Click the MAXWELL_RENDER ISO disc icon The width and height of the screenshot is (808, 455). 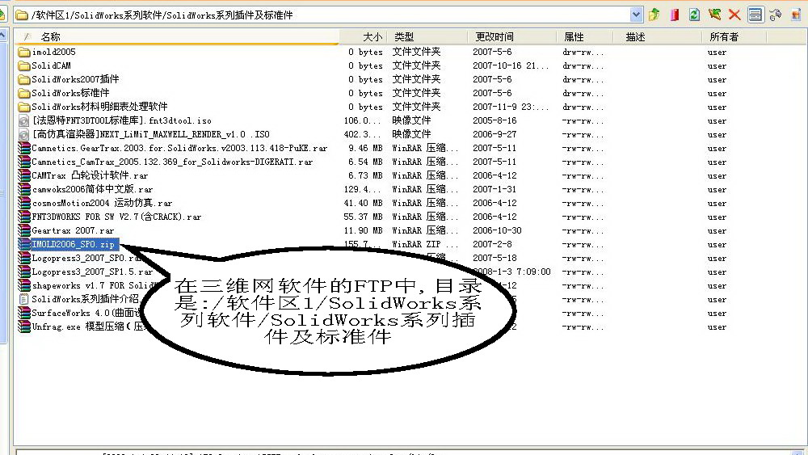pyautogui.click(x=23, y=134)
